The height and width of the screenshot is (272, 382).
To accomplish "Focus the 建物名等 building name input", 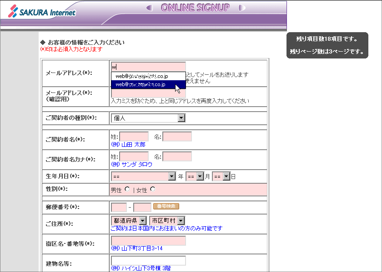I will [148, 261].
